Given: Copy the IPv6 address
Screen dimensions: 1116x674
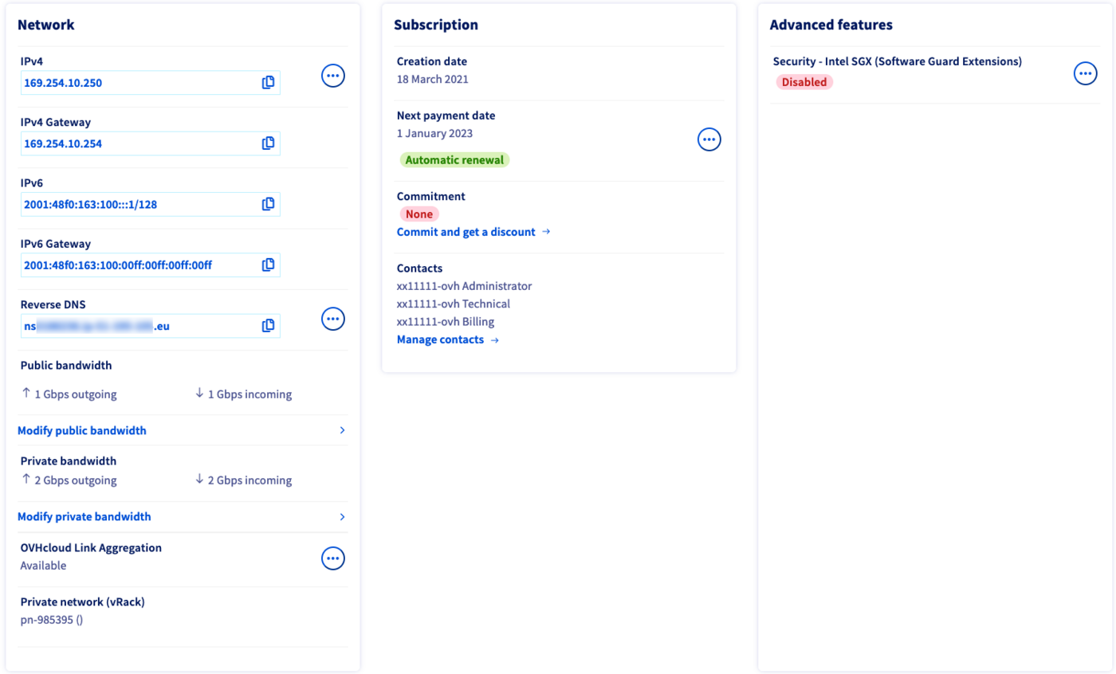Looking at the screenshot, I should (269, 204).
